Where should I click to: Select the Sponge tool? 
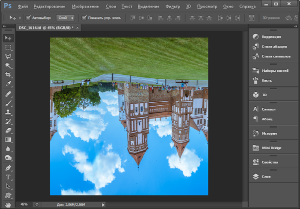8,158
